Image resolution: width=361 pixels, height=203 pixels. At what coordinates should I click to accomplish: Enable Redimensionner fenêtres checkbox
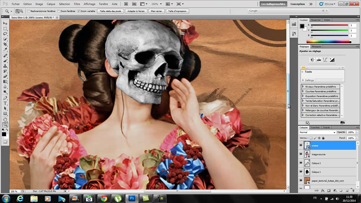click(x=29, y=11)
